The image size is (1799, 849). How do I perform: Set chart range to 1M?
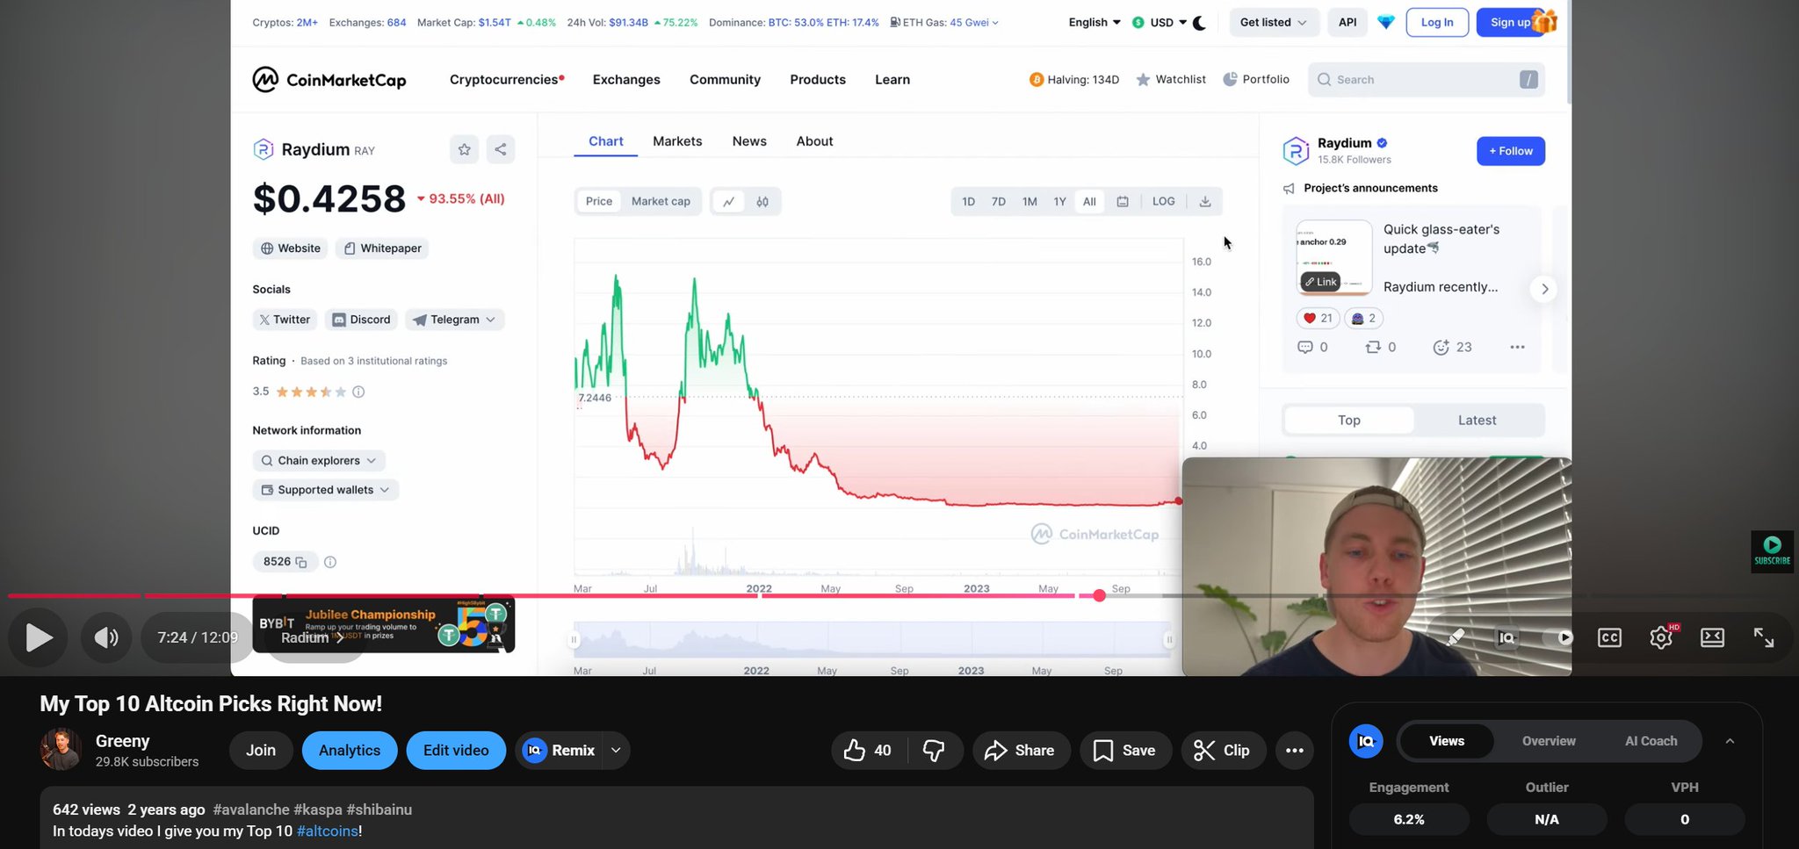click(1030, 201)
